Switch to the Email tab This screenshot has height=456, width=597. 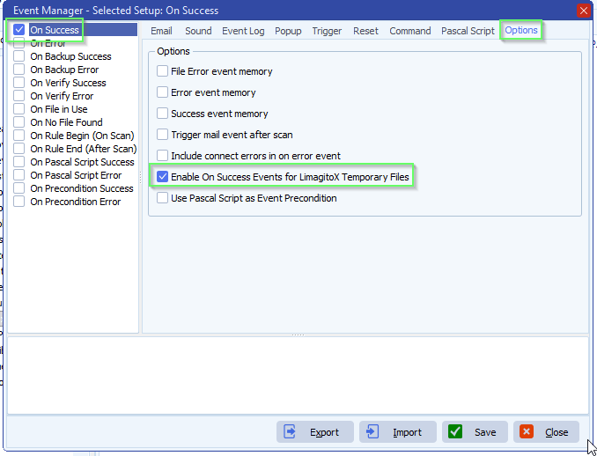click(x=161, y=31)
